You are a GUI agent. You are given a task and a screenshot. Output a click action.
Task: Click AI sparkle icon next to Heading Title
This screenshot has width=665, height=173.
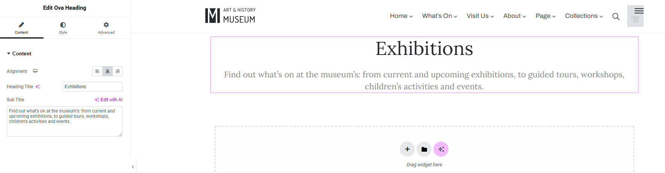pos(37,87)
